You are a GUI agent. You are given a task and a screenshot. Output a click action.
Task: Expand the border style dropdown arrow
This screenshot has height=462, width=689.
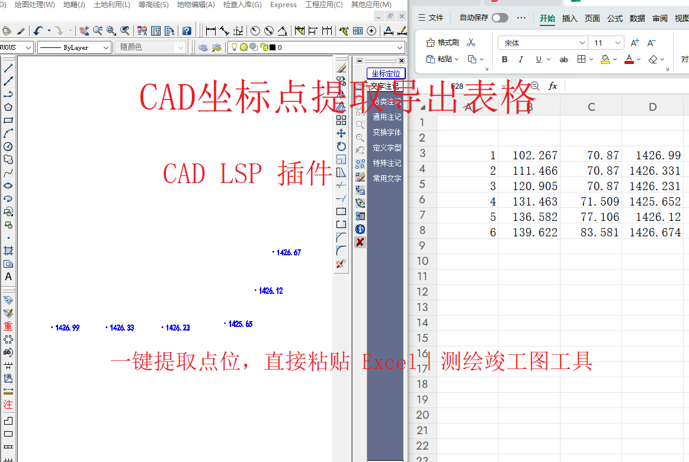coord(591,59)
